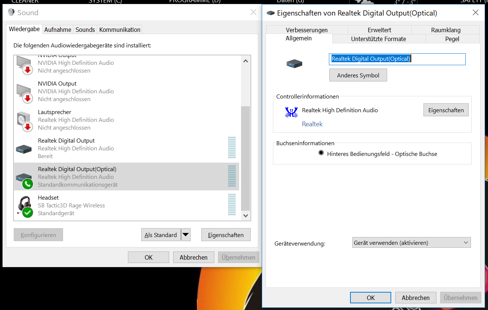
Task: Click the optical jack indicator dot
Action: pos(321,153)
